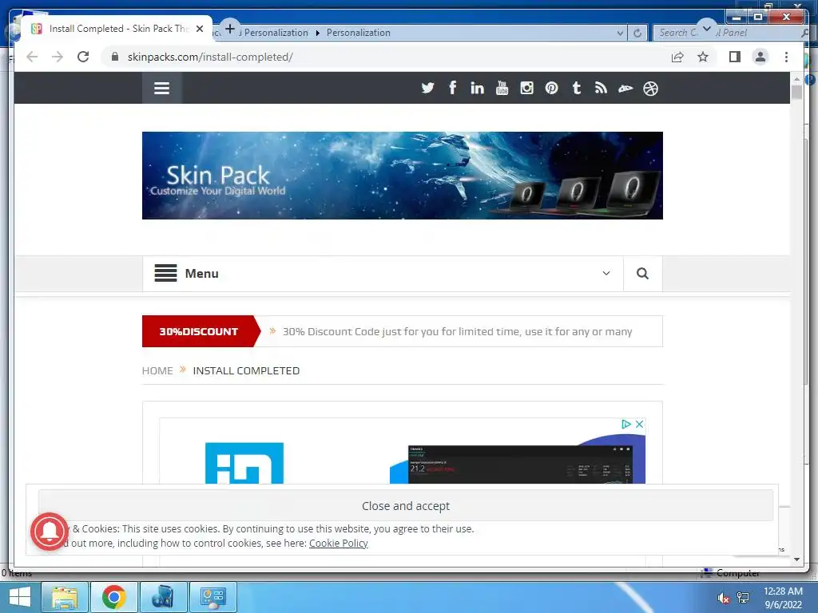
Task: Open the Chrome profile avatar
Action: [760, 57]
